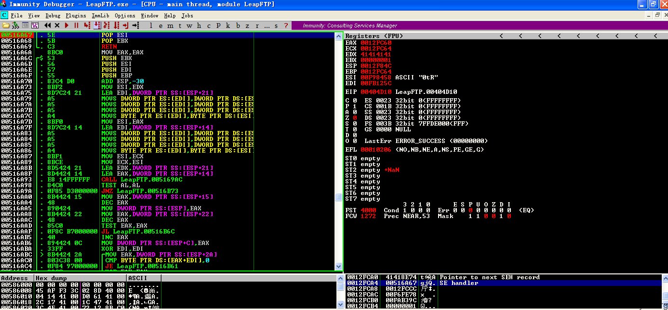Click the Trace over toolbar icon
This screenshot has height=310, width=668.
click(x=116, y=25)
